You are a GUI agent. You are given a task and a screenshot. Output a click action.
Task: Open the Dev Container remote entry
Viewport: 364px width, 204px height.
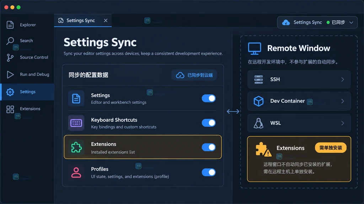(x=299, y=101)
